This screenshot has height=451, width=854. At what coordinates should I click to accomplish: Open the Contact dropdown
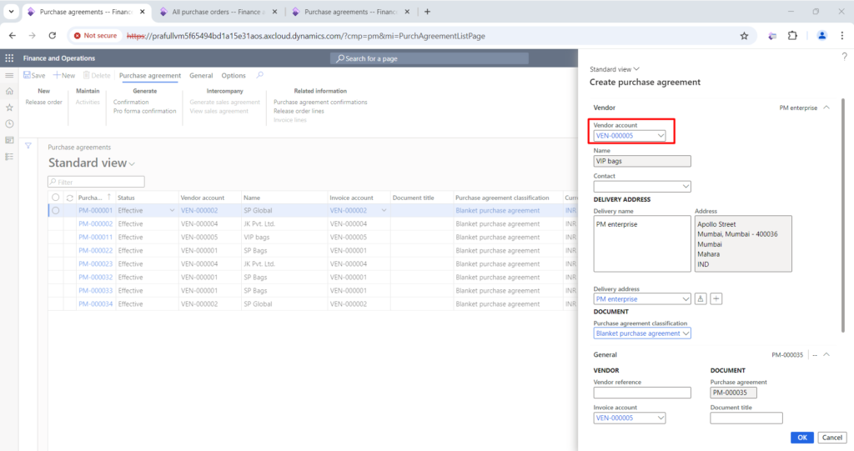686,186
